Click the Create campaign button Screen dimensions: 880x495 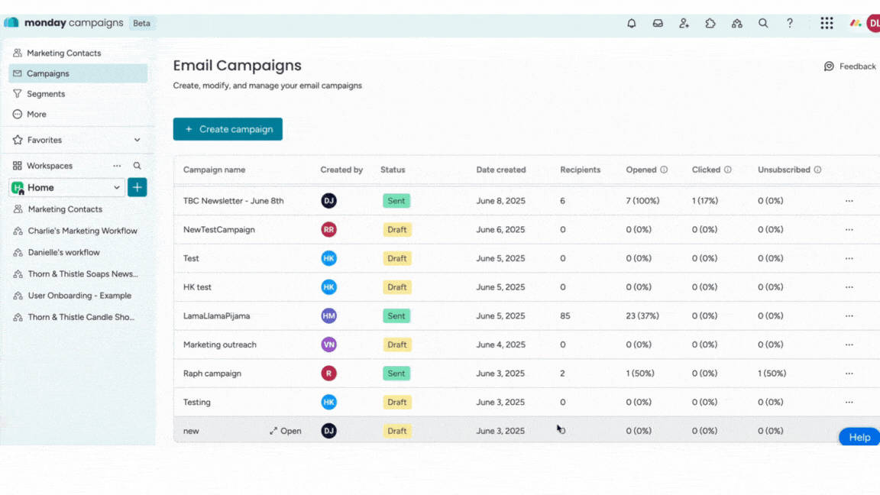(x=228, y=129)
